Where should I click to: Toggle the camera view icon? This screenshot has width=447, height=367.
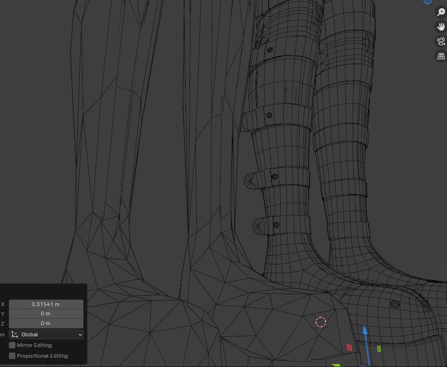point(441,41)
